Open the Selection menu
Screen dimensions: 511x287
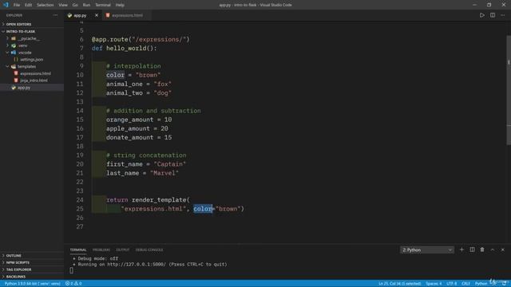pos(45,5)
